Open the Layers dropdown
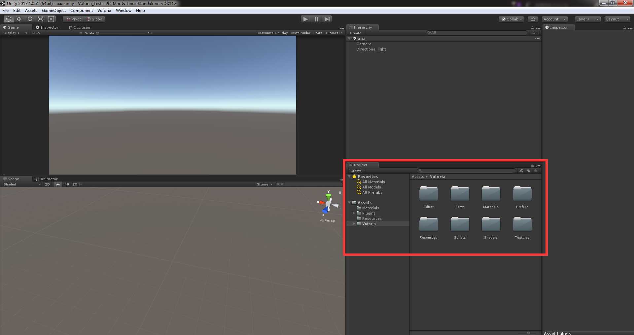This screenshot has height=335, width=634. (587, 19)
